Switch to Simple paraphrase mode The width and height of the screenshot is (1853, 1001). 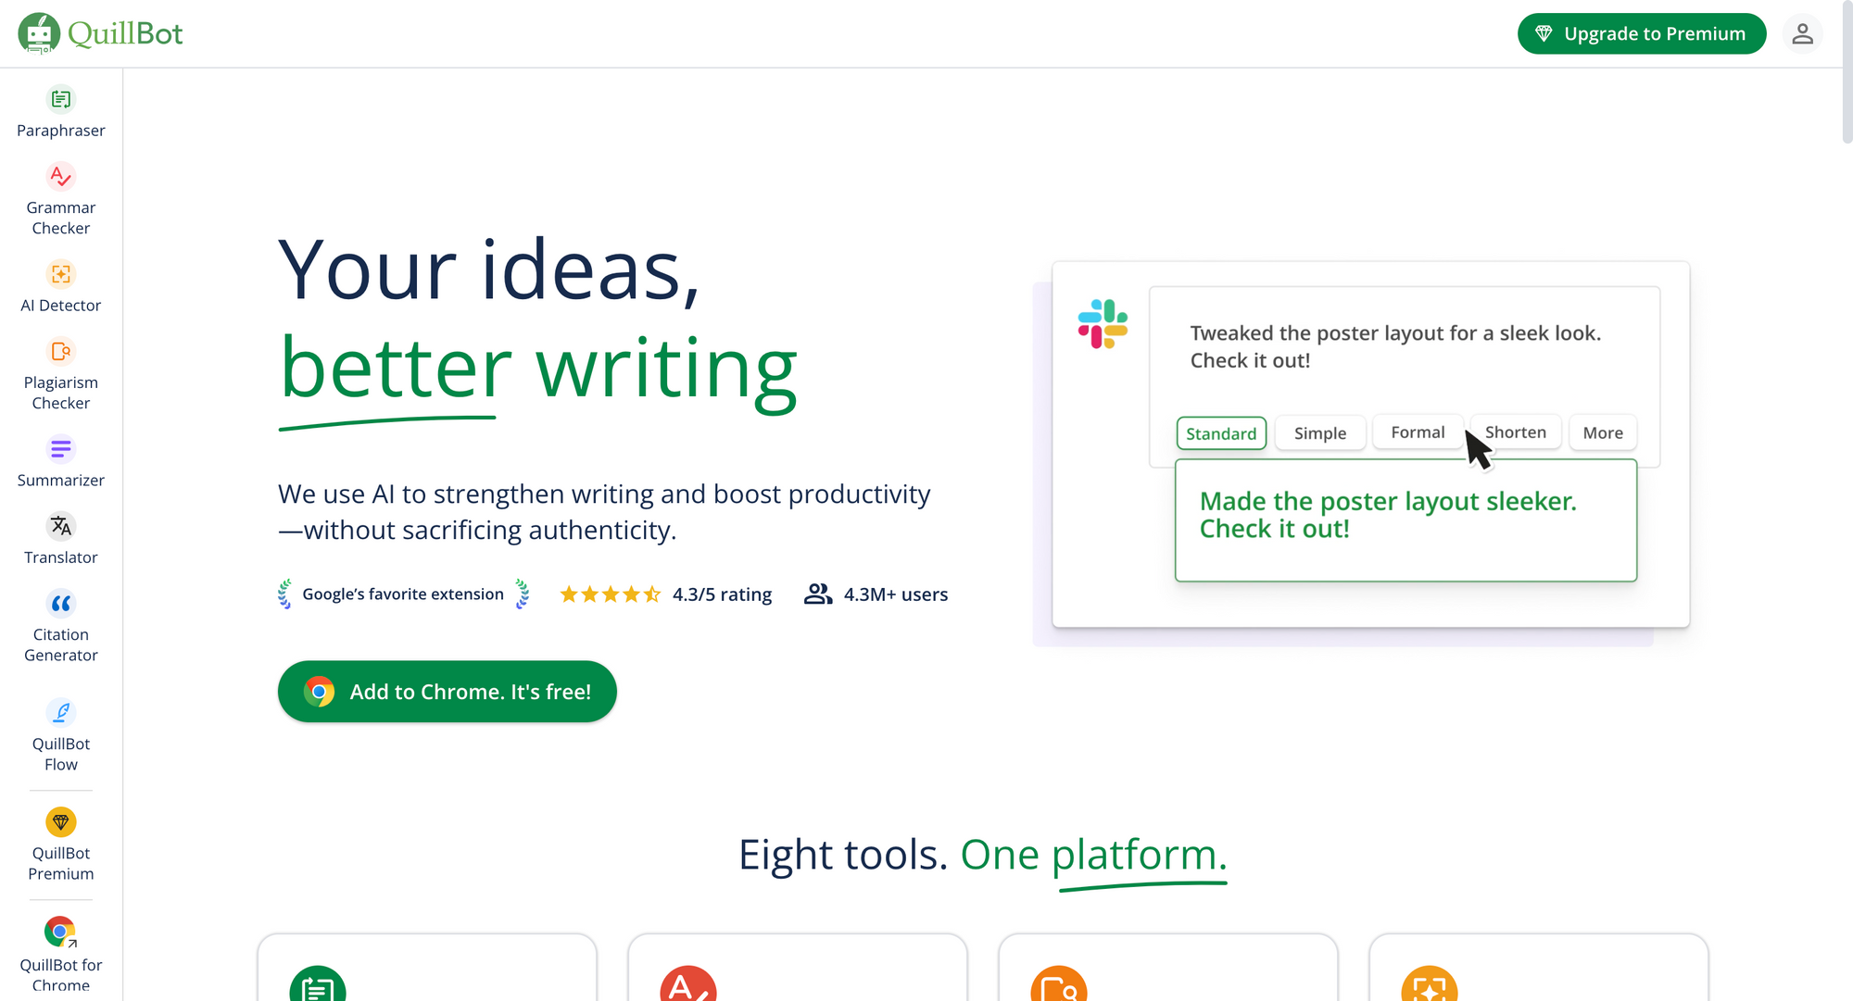(1320, 432)
